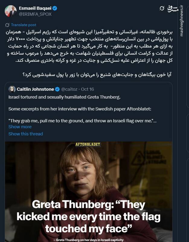Image resolution: width=189 pixels, height=242 pixels.
Task: Open Esmaeil Baqaei's profile picture
Action: coord(10,11)
